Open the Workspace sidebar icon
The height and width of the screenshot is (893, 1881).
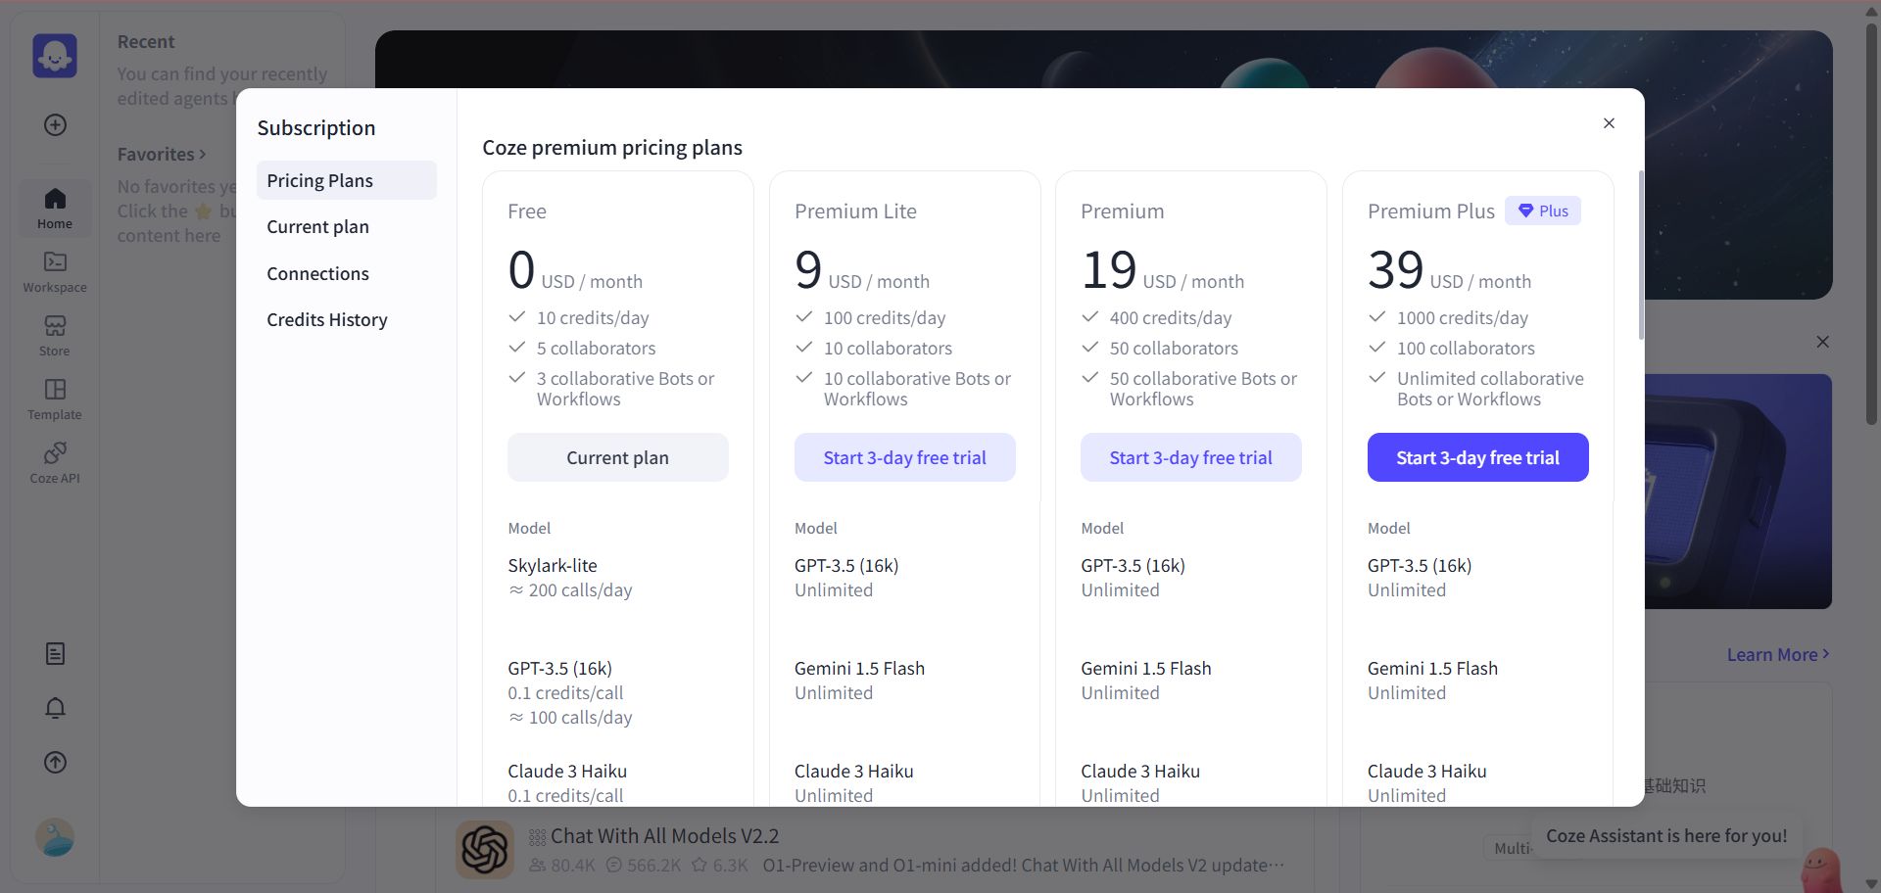coord(55,272)
